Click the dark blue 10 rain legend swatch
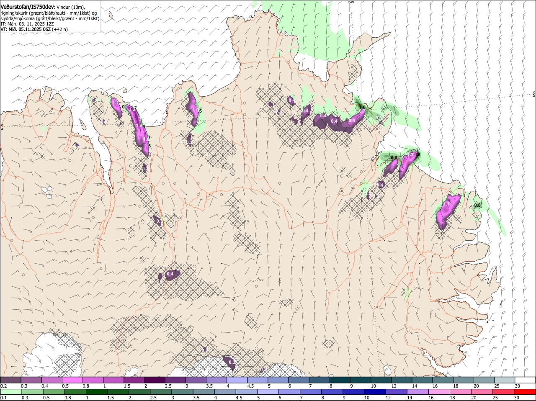 (375, 392)
